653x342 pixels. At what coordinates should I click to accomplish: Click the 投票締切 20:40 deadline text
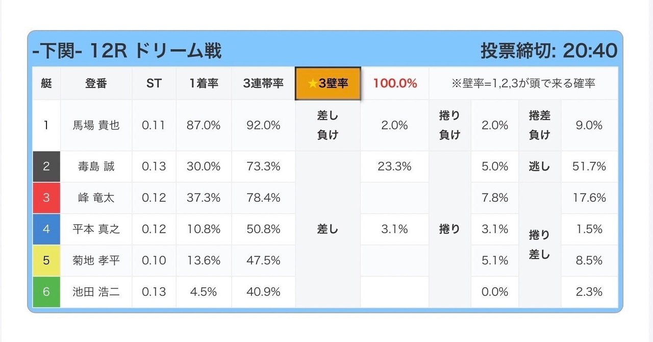(548, 51)
